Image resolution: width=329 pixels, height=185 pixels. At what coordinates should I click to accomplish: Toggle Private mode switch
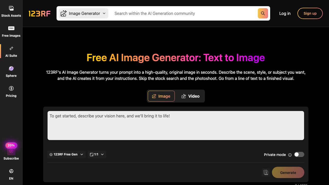point(299,154)
